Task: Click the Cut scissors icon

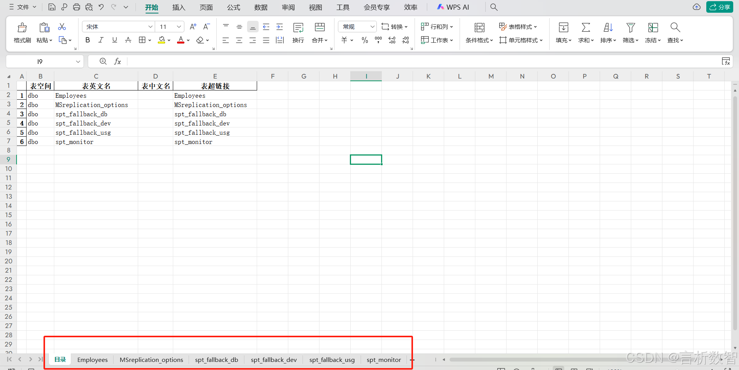Action: (x=62, y=27)
